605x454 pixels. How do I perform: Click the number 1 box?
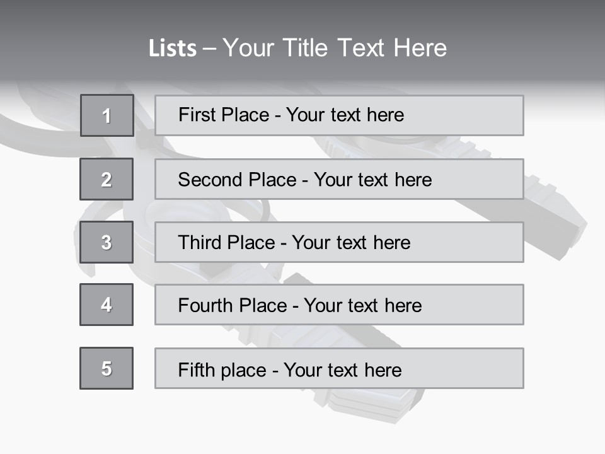(x=107, y=115)
